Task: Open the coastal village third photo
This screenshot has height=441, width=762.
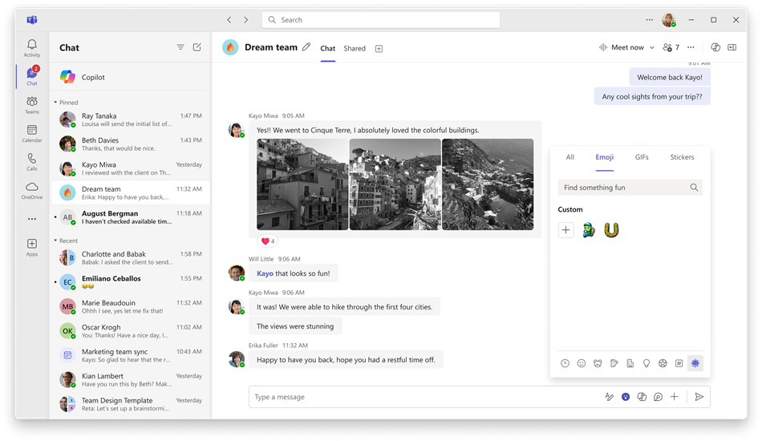Action: [x=488, y=184]
